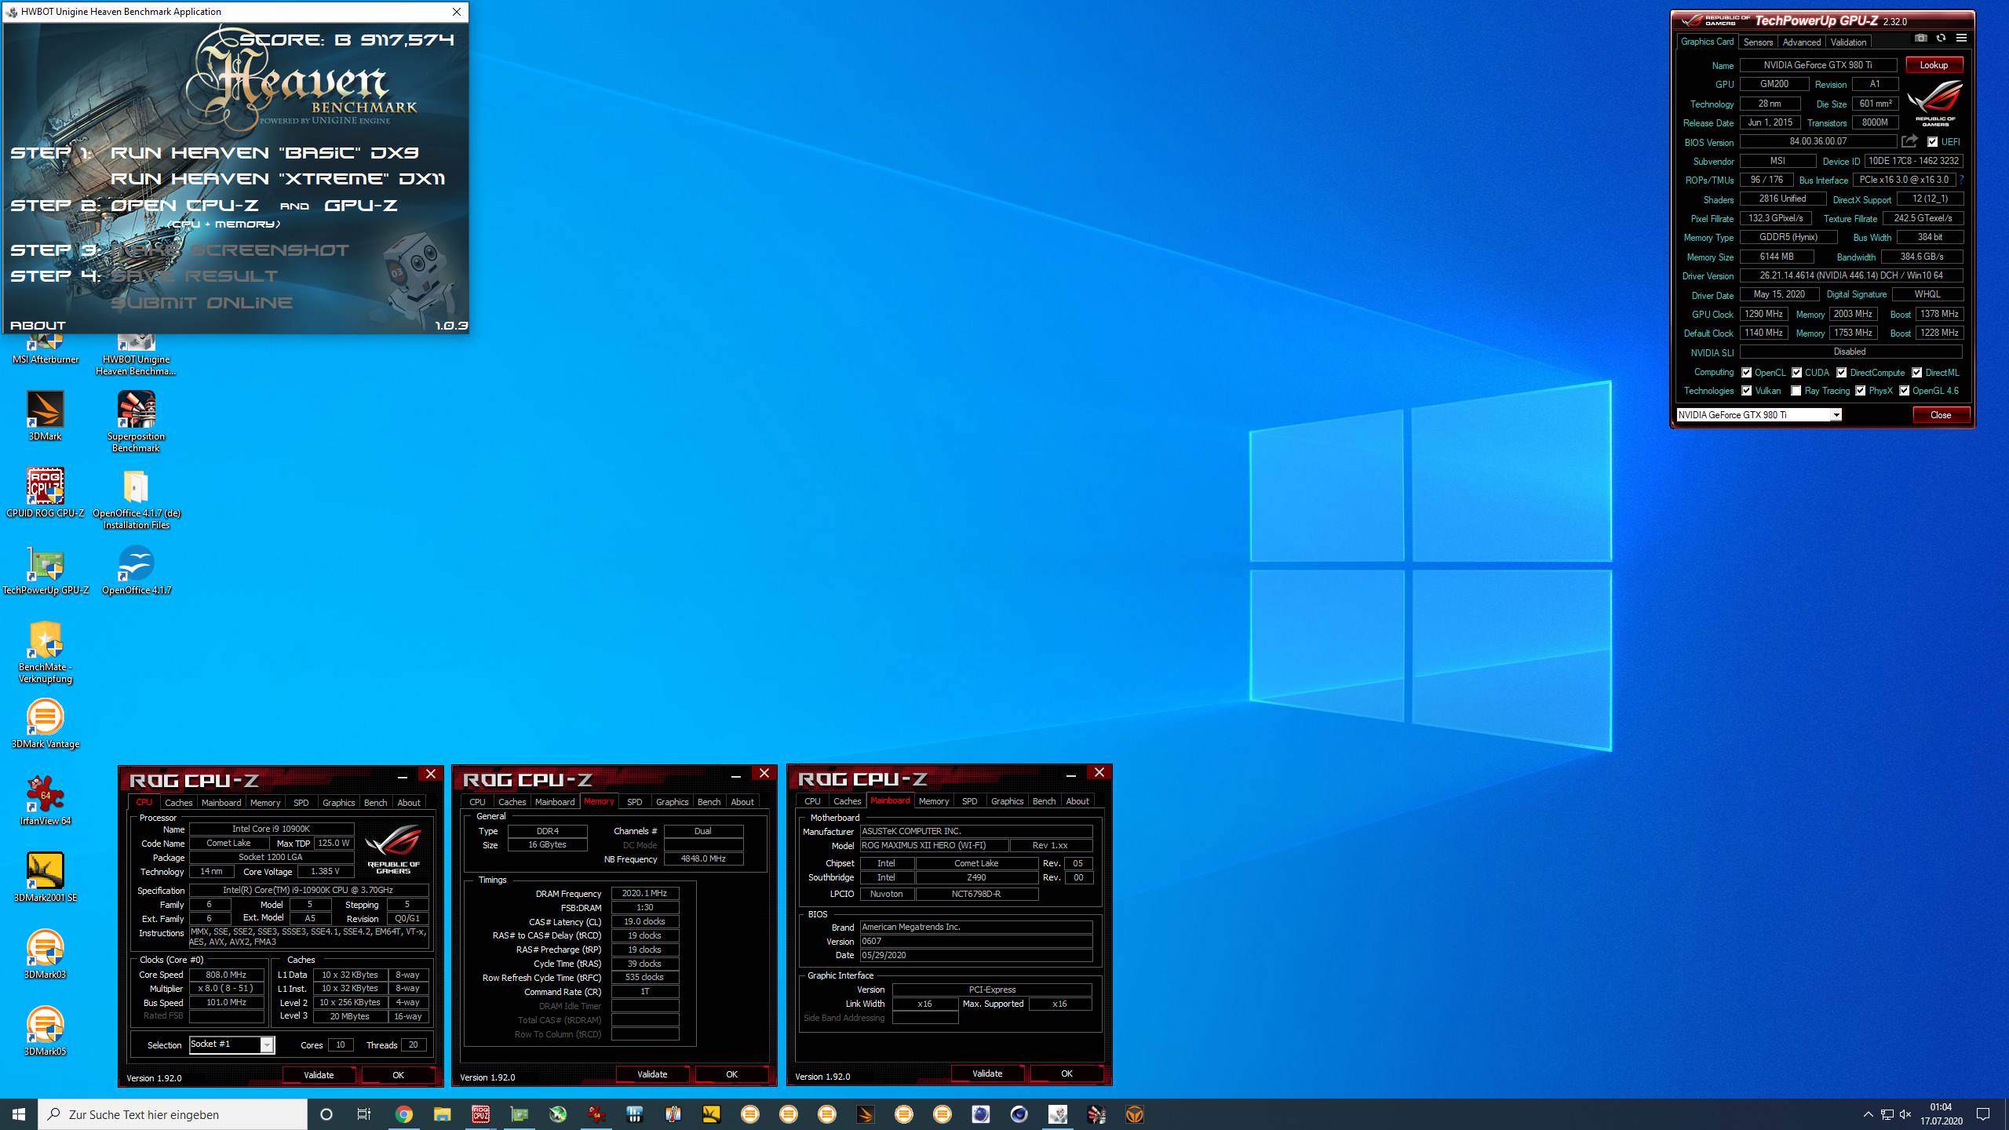Switch to Validation tab in GPU-Z
Screen dimensions: 2009x1130
click(1848, 42)
